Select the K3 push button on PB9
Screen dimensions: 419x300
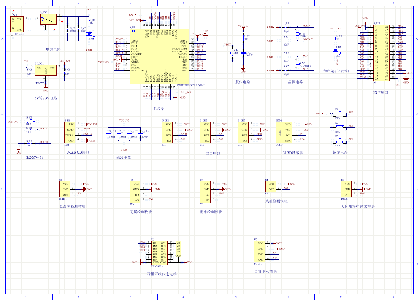339,141
